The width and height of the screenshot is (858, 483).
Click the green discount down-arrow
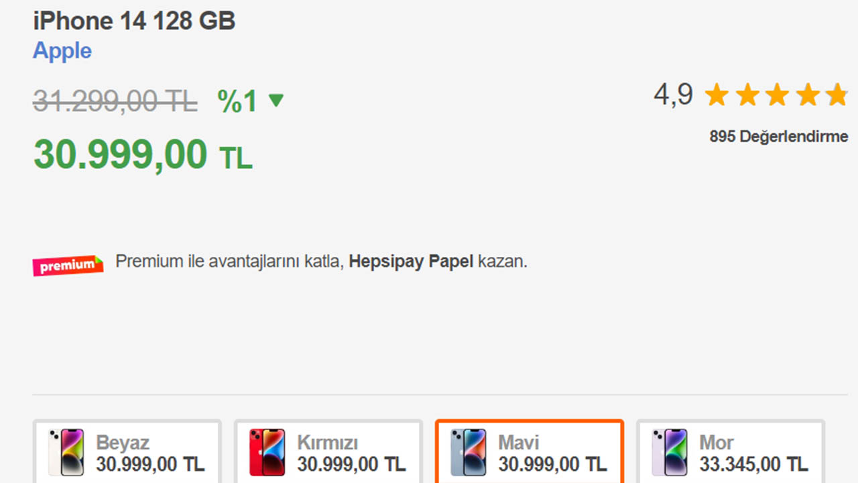[x=275, y=101]
